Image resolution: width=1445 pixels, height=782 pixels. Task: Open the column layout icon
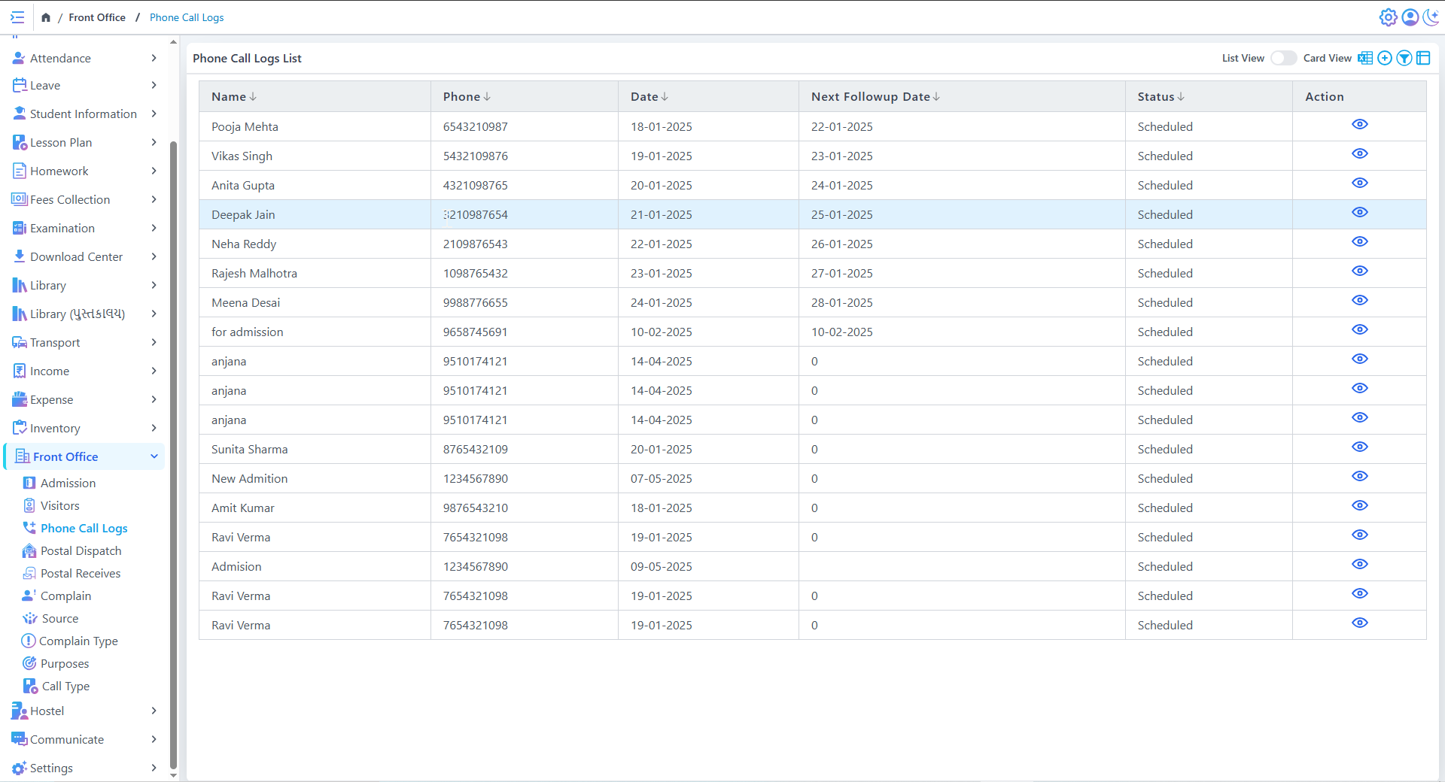coord(1423,58)
